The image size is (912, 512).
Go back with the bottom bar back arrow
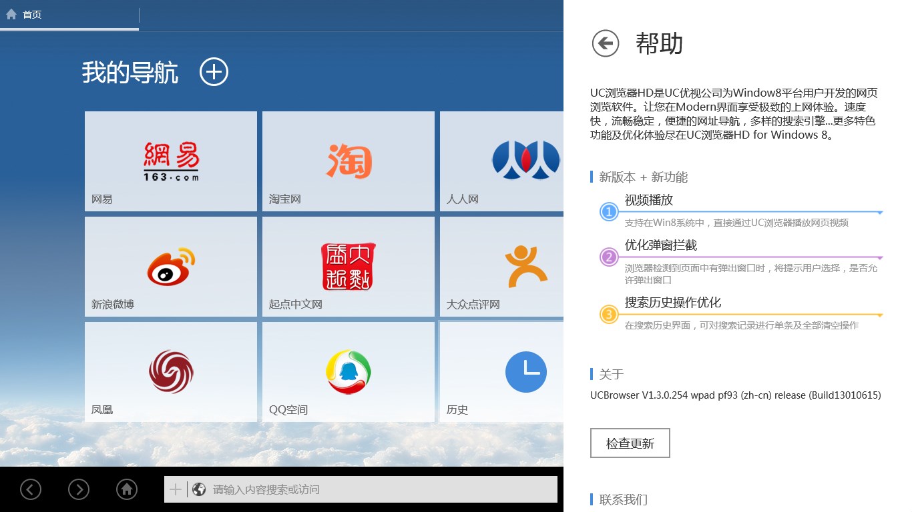tap(31, 489)
